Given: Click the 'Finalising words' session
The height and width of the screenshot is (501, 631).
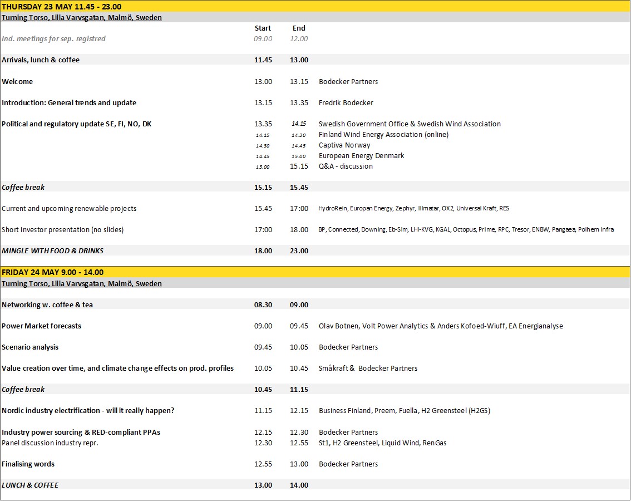Looking at the screenshot, I should pos(28,464).
